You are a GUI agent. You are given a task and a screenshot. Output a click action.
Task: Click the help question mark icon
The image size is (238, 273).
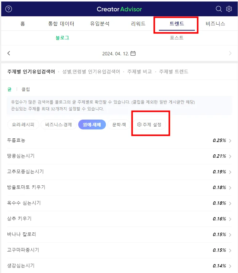[x=9, y=9]
